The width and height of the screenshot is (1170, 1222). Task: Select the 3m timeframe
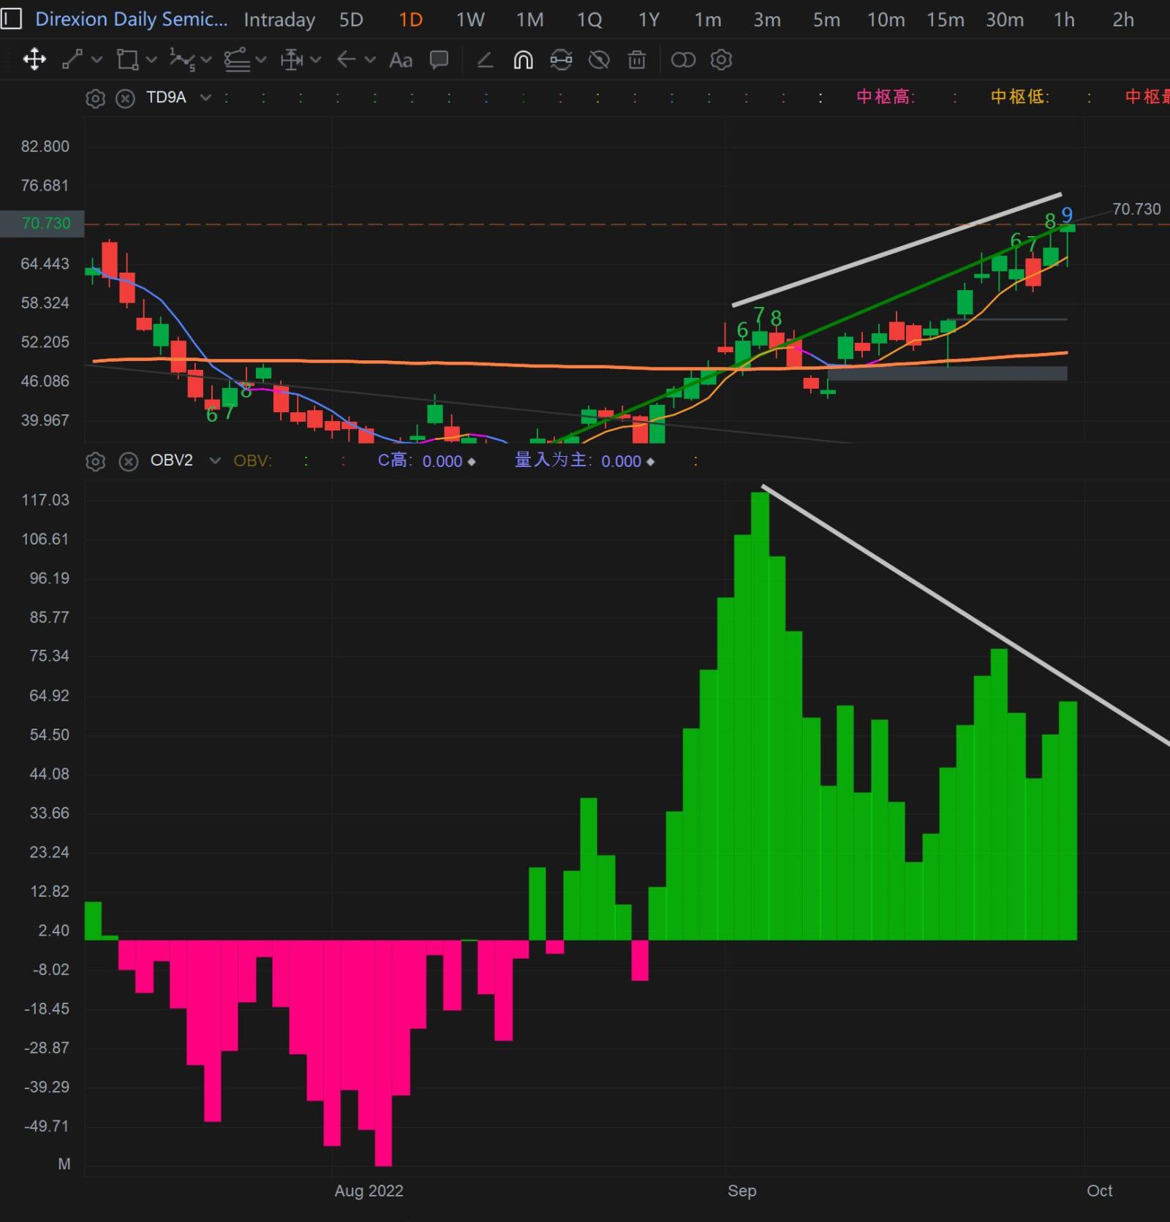(x=767, y=20)
